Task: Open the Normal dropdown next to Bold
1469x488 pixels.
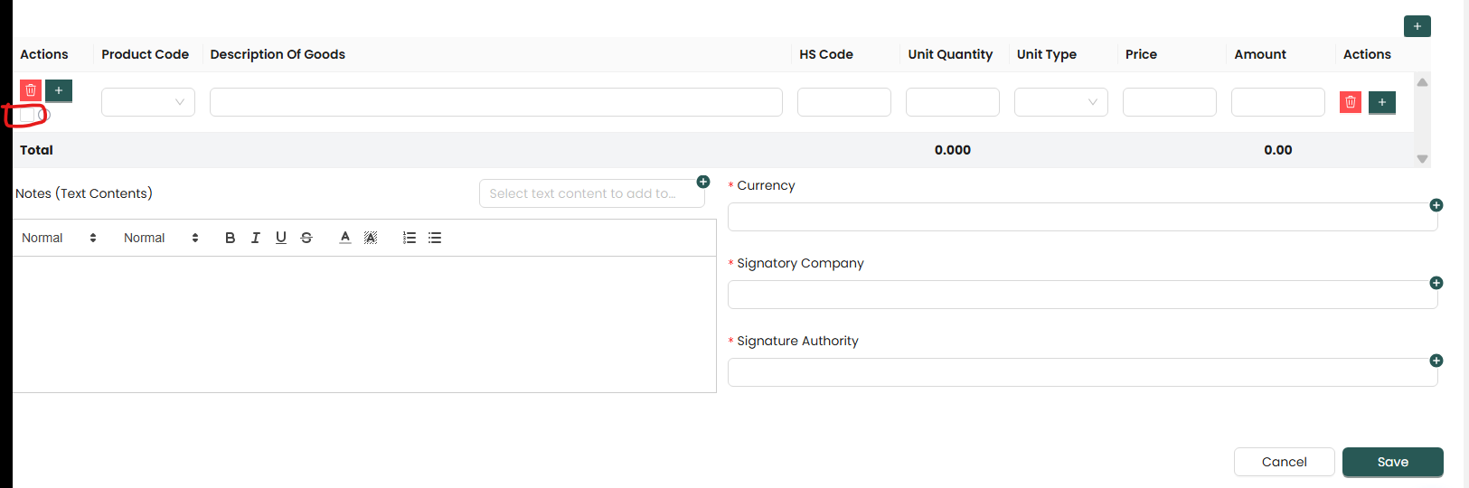Action: [161, 238]
